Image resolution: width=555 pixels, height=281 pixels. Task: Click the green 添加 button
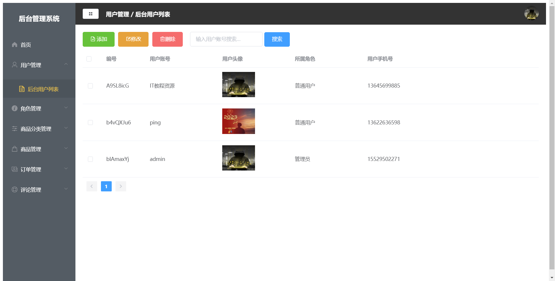99,39
